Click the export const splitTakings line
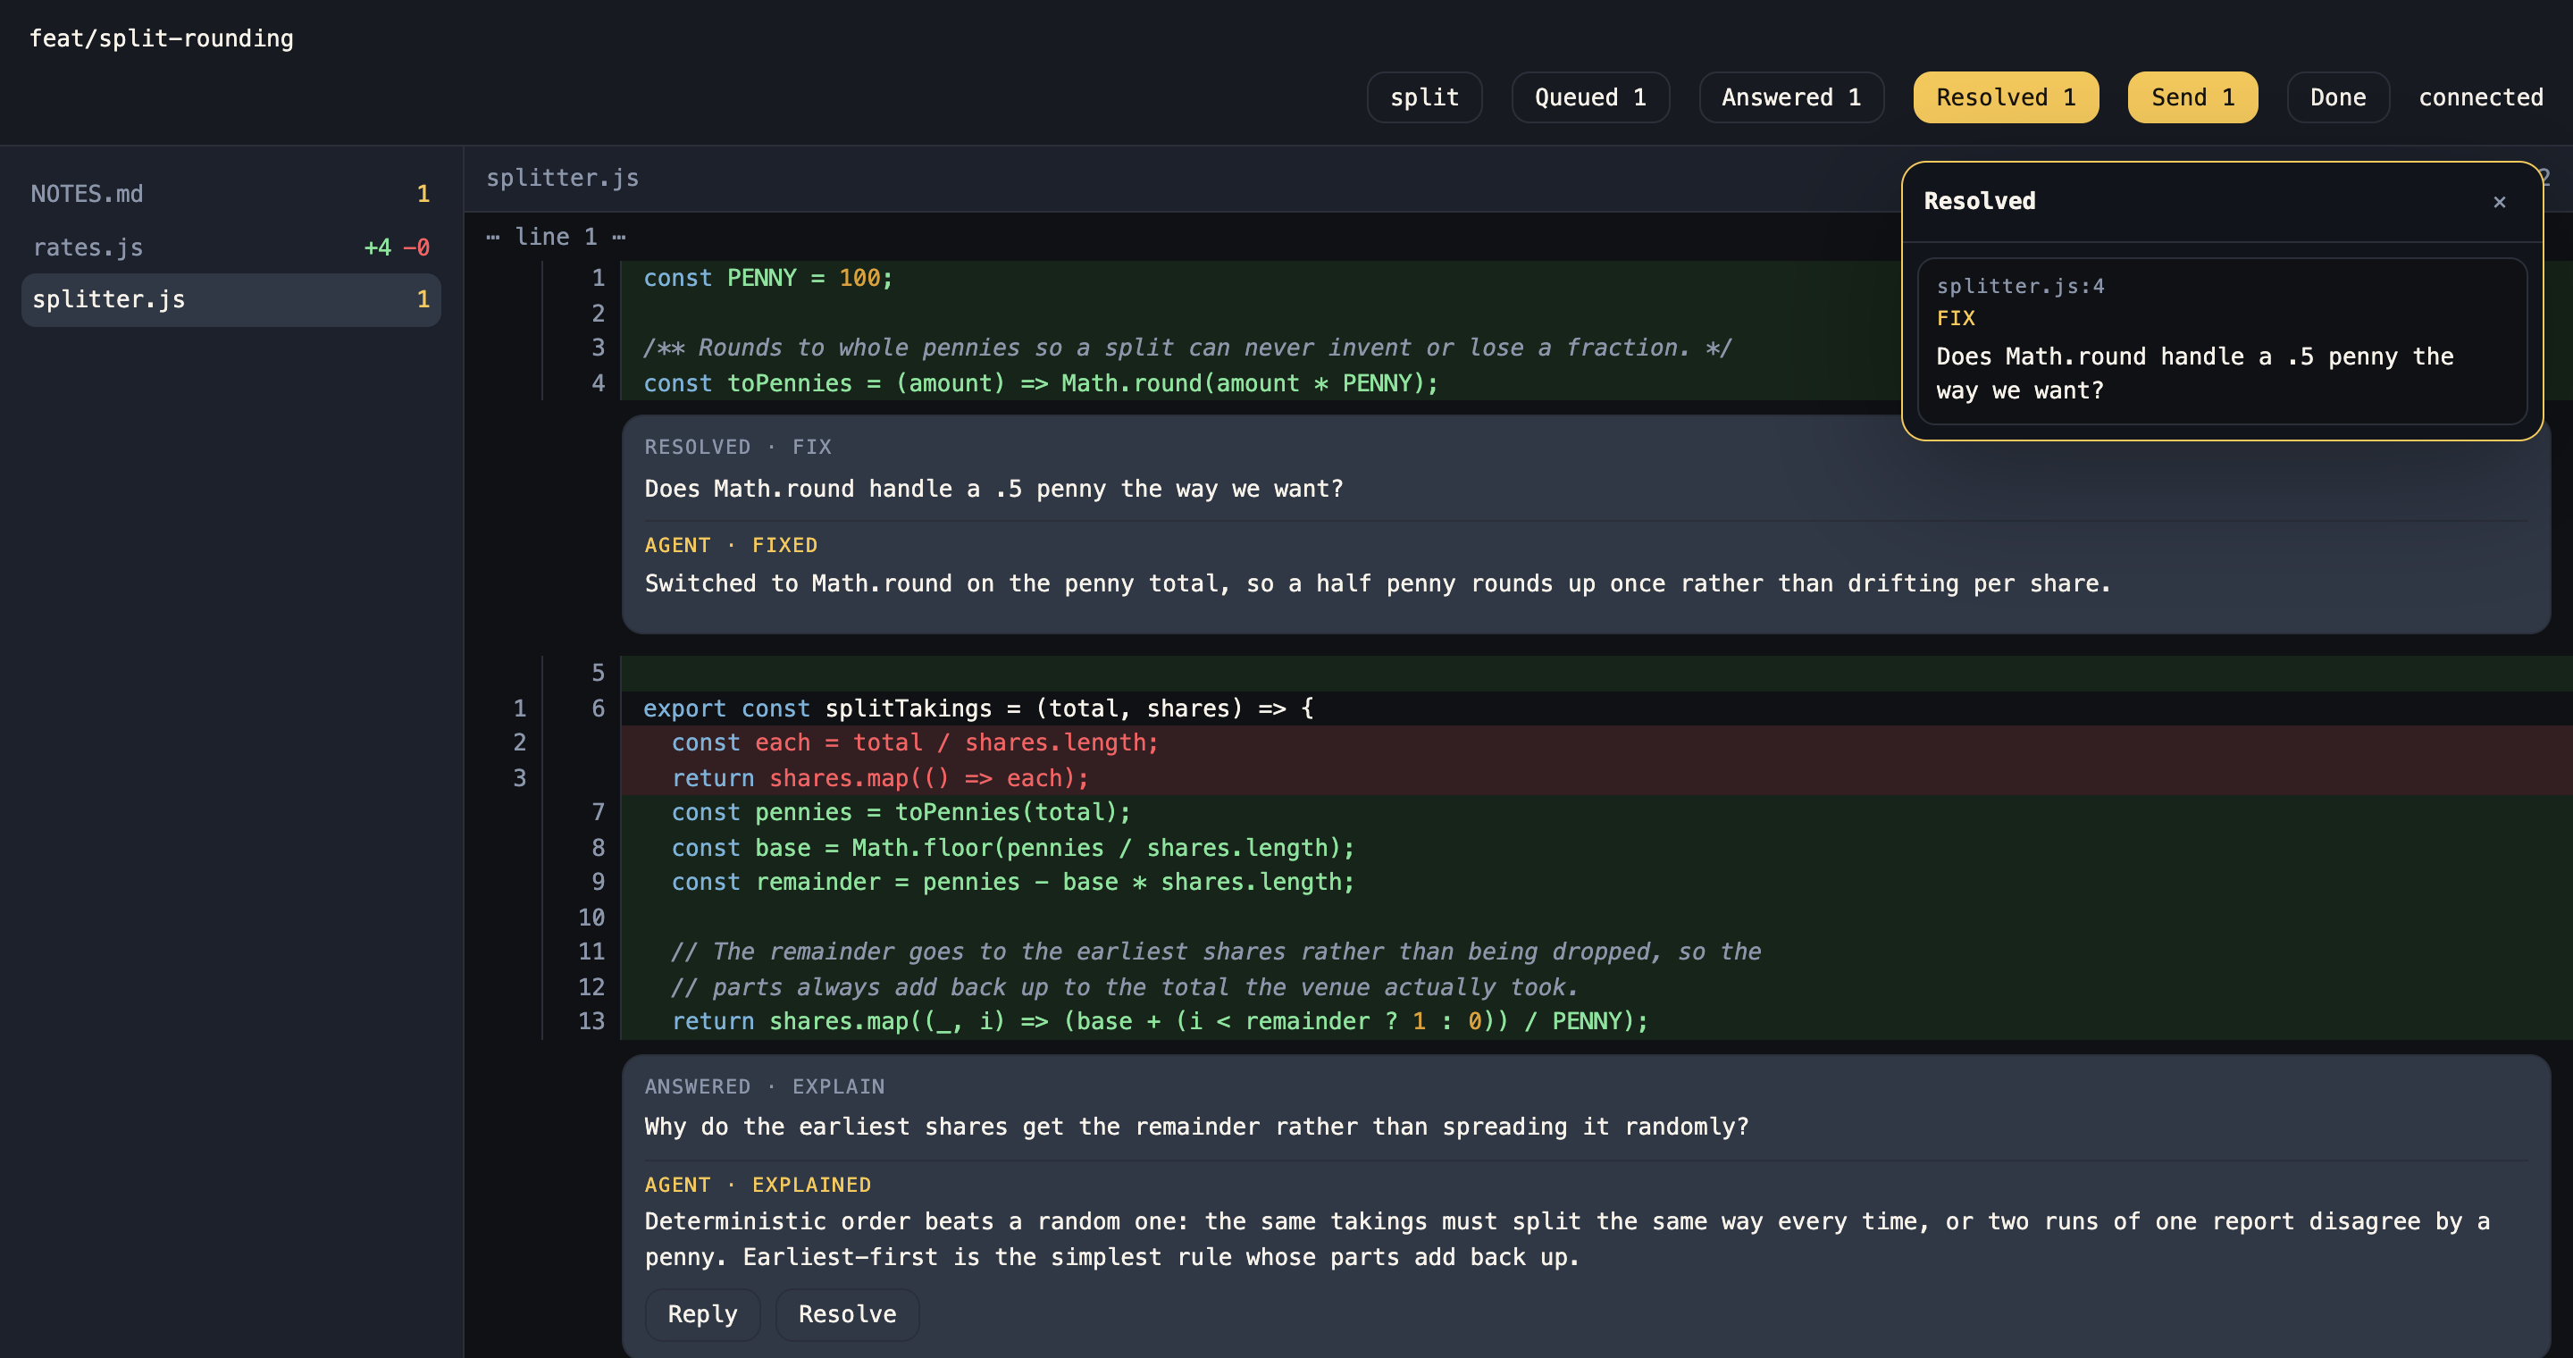The width and height of the screenshot is (2573, 1358). click(978, 708)
